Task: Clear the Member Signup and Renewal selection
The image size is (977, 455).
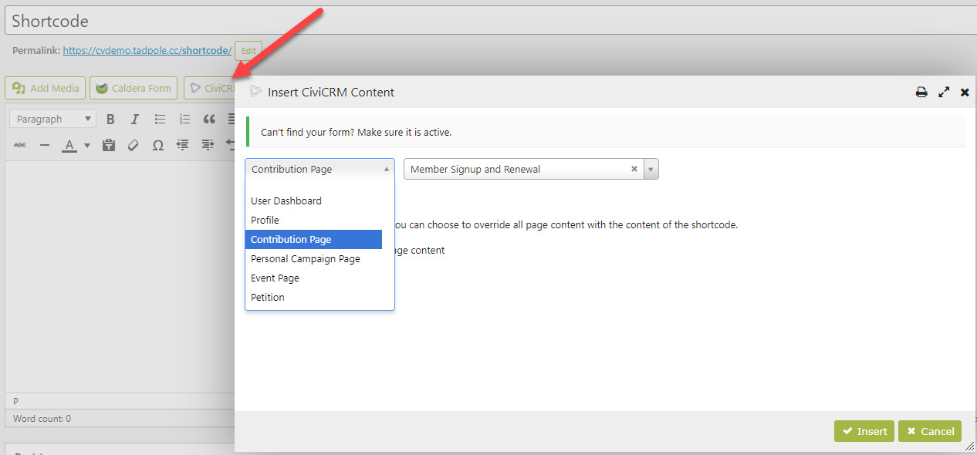Action: click(634, 169)
